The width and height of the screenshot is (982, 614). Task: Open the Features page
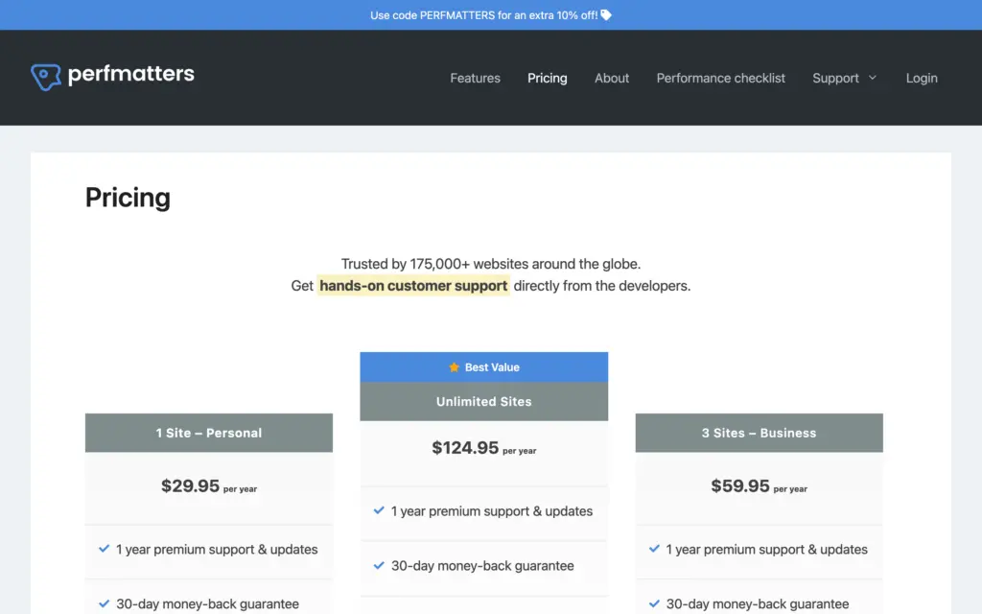[476, 79]
